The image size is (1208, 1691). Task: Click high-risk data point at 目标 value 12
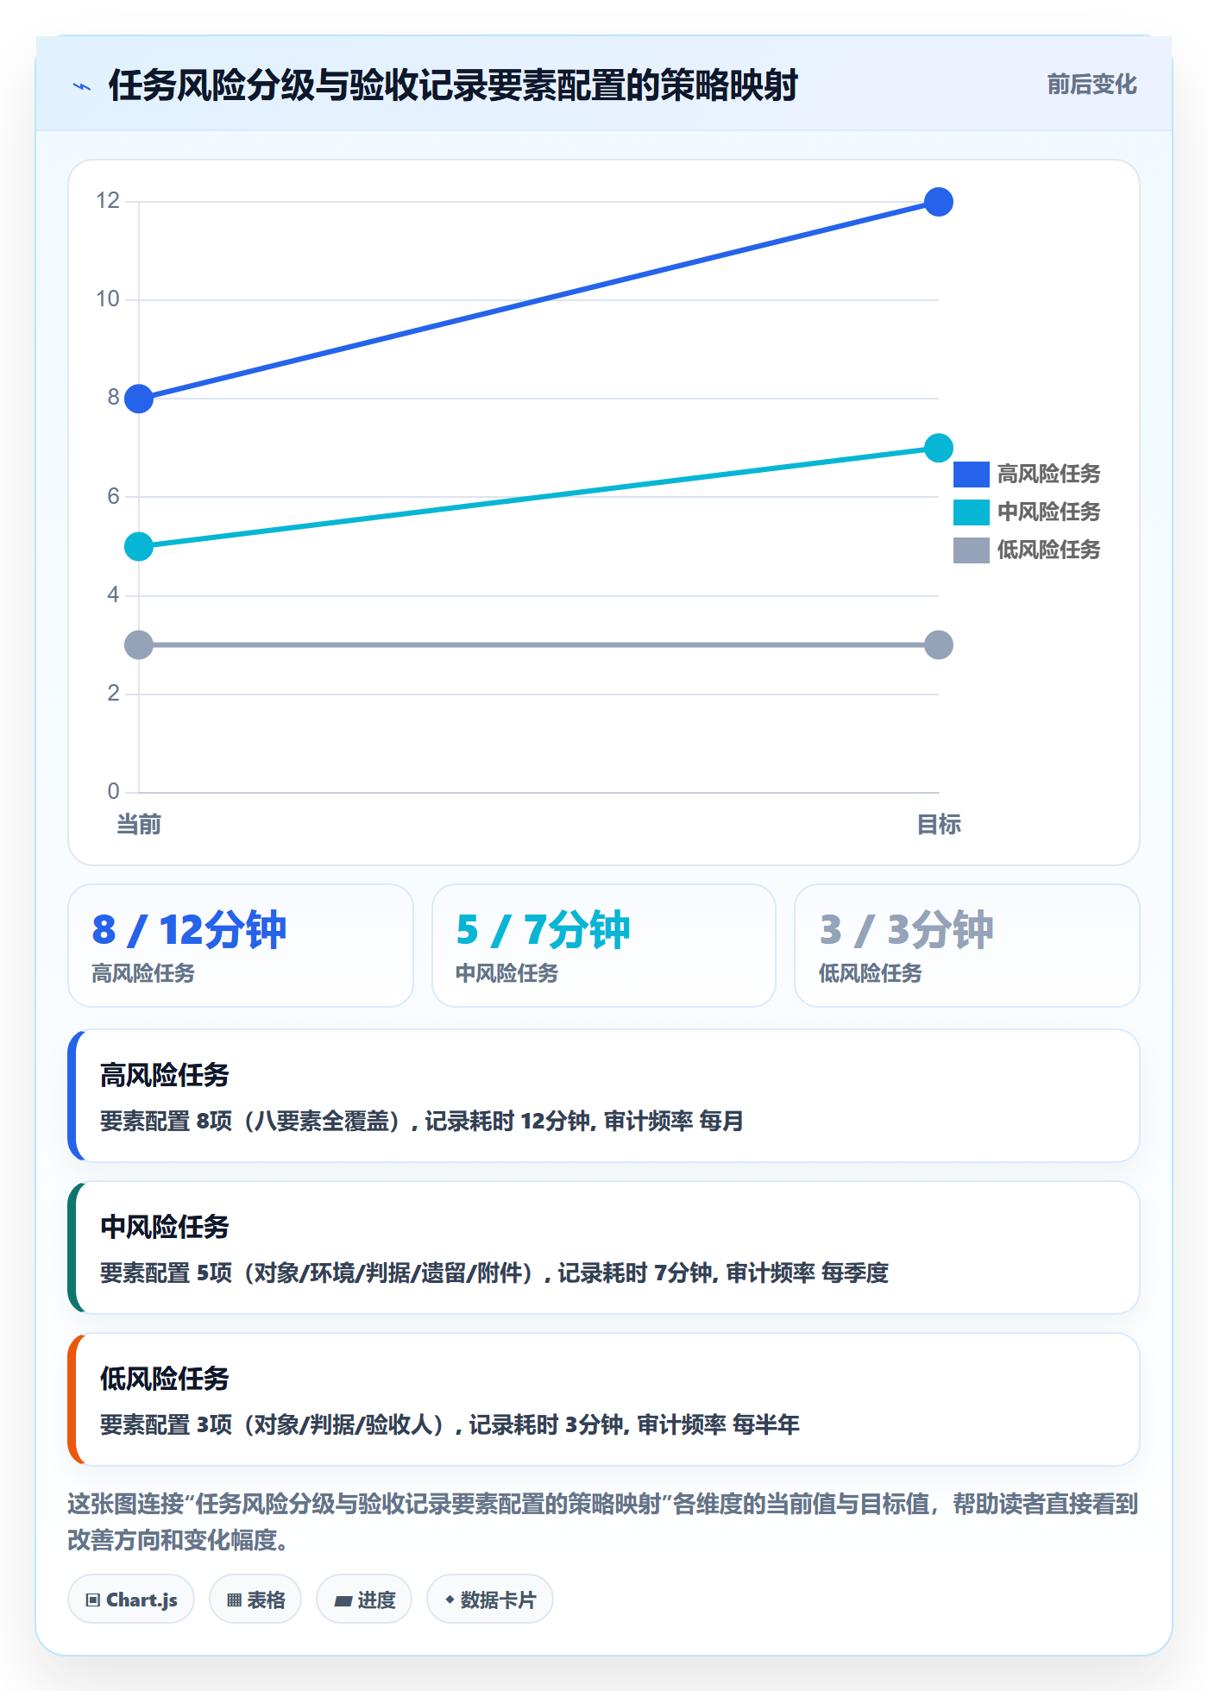point(939,202)
